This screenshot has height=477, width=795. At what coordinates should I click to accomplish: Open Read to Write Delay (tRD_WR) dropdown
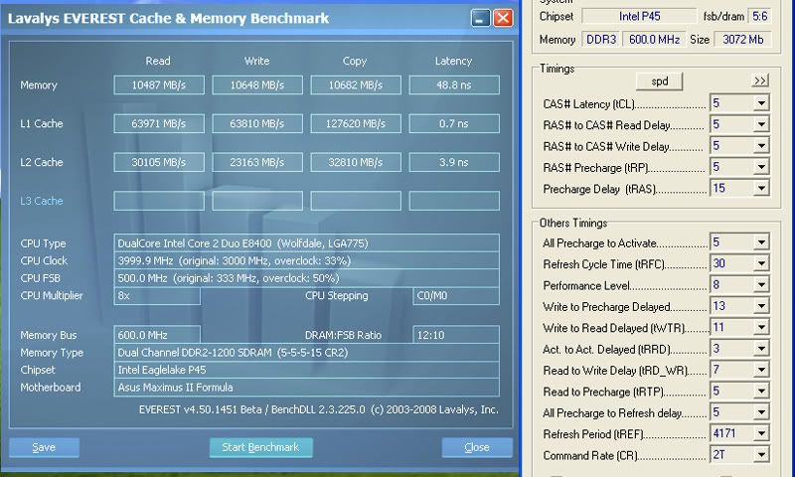(761, 370)
